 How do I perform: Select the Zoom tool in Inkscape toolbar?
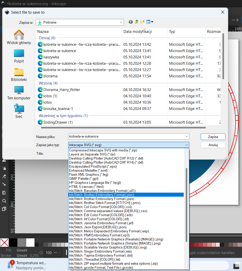(x=4, y=201)
